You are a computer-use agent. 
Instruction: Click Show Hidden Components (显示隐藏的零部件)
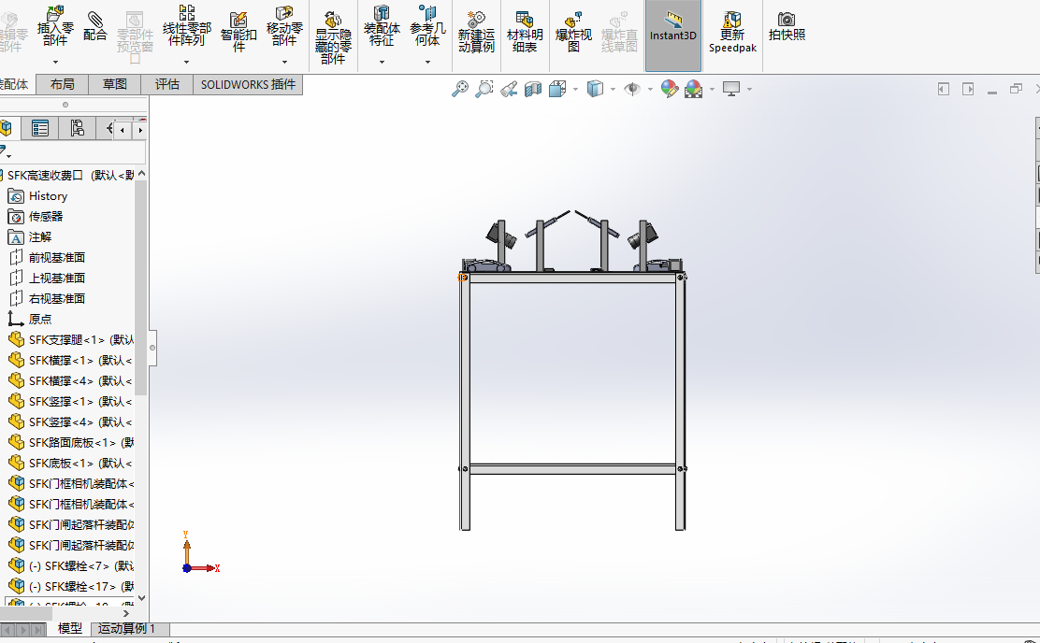click(x=333, y=37)
